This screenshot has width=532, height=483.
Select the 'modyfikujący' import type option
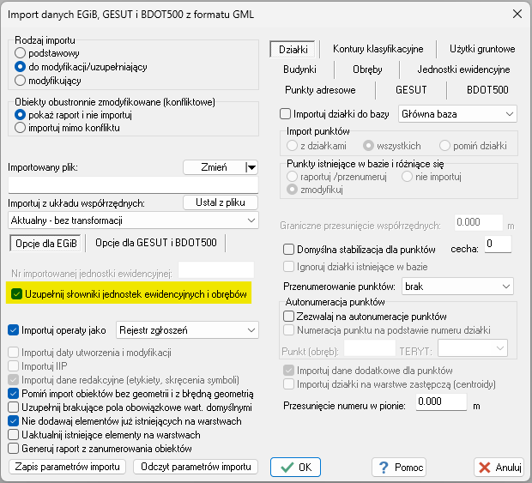21,79
